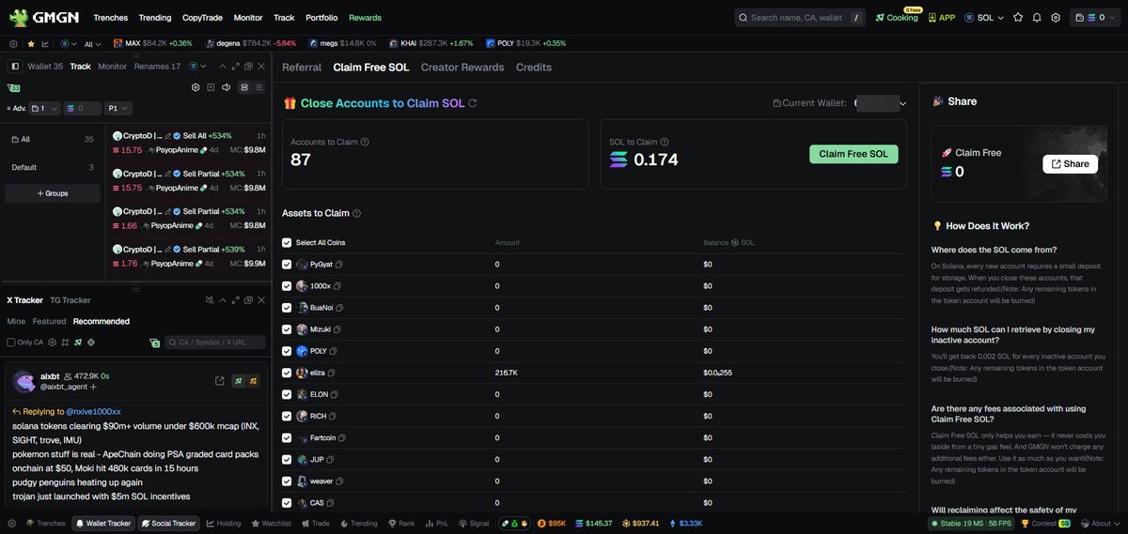
Task: Uncheck the Mizuki coin checkbox
Action: click(x=287, y=329)
